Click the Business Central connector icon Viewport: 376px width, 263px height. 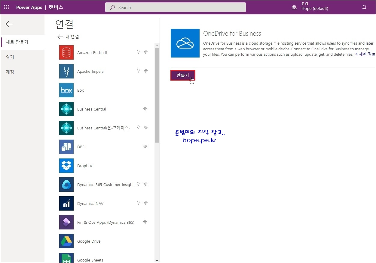66,109
